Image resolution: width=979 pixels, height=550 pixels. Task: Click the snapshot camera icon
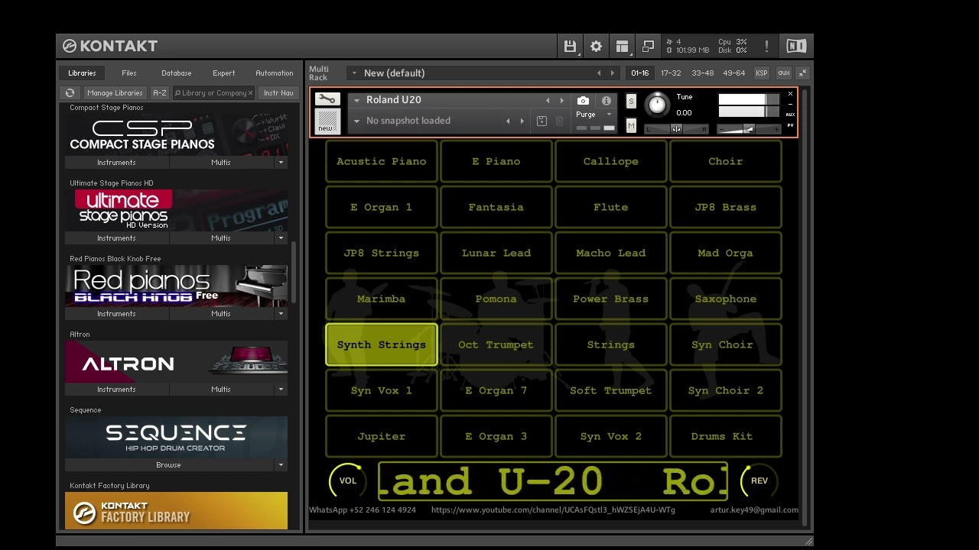click(x=583, y=101)
